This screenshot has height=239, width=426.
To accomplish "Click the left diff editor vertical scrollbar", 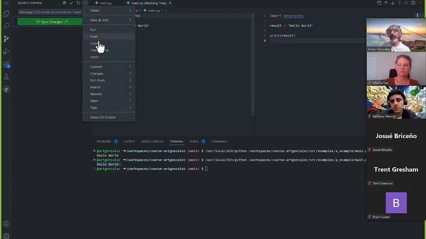I will pos(253,64).
